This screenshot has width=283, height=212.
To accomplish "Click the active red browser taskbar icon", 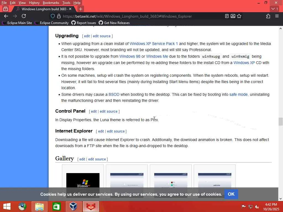I will pos(91,206).
